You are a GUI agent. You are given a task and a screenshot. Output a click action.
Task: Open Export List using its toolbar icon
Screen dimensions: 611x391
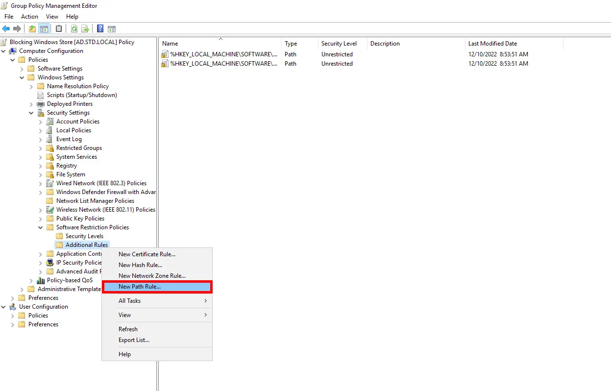85,28
